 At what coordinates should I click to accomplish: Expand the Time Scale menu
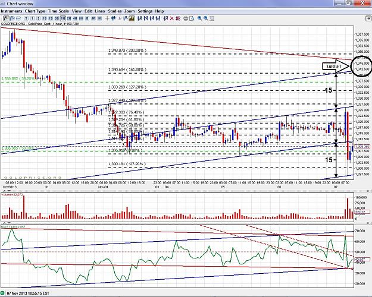tap(58, 11)
